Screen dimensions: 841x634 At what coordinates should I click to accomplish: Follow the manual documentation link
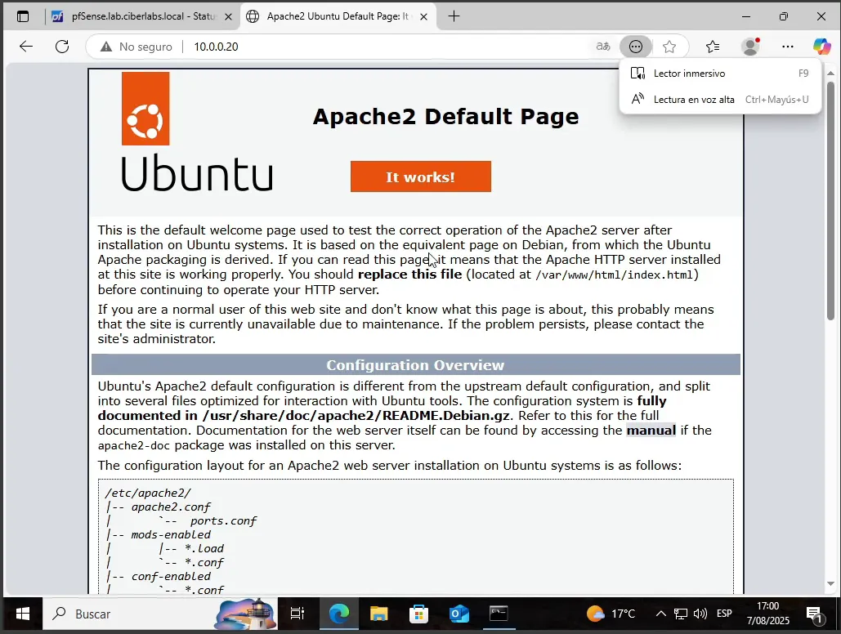point(651,431)
